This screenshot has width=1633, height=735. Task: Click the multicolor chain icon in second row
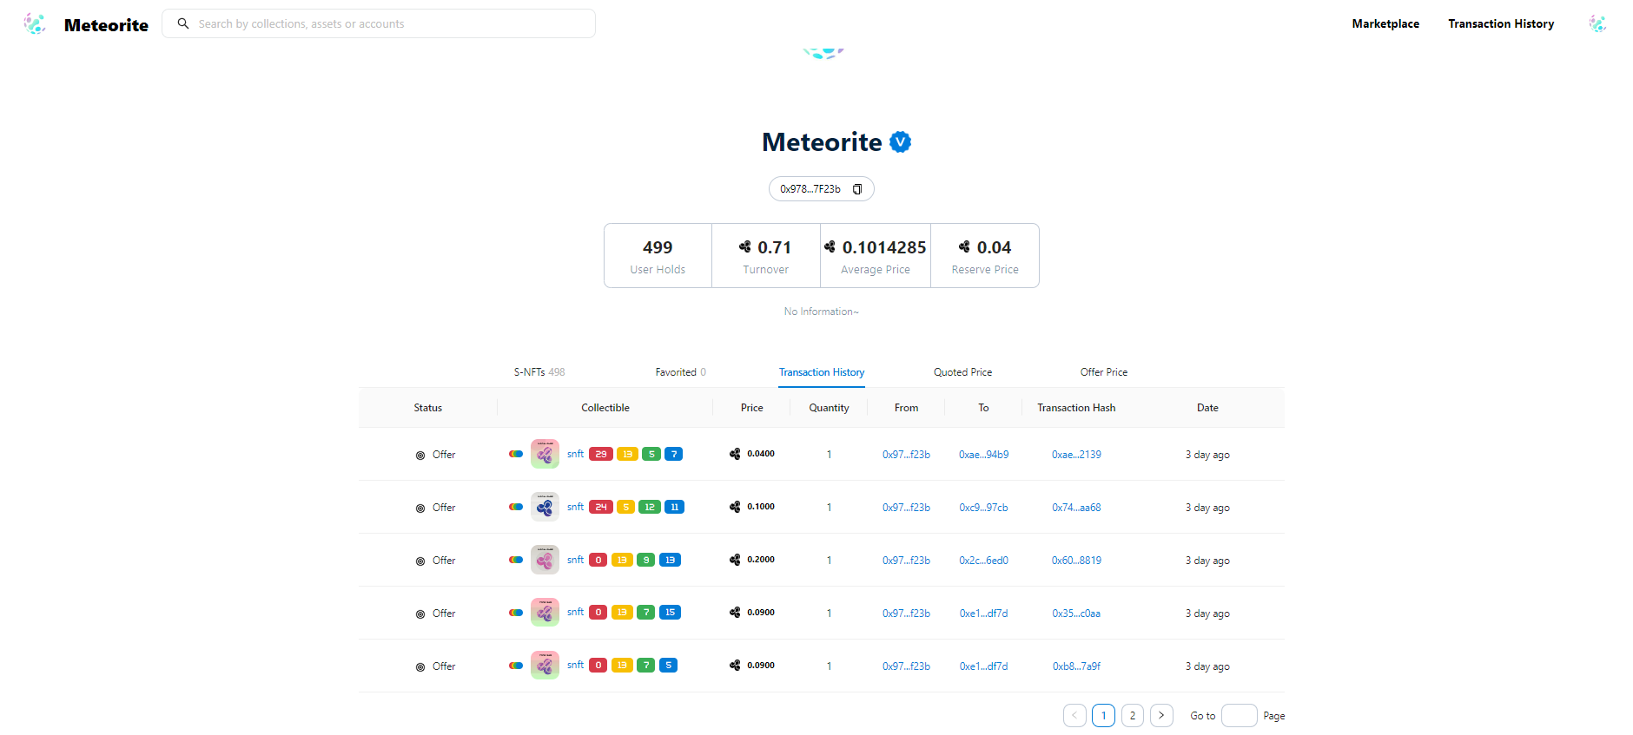[516, 507]
